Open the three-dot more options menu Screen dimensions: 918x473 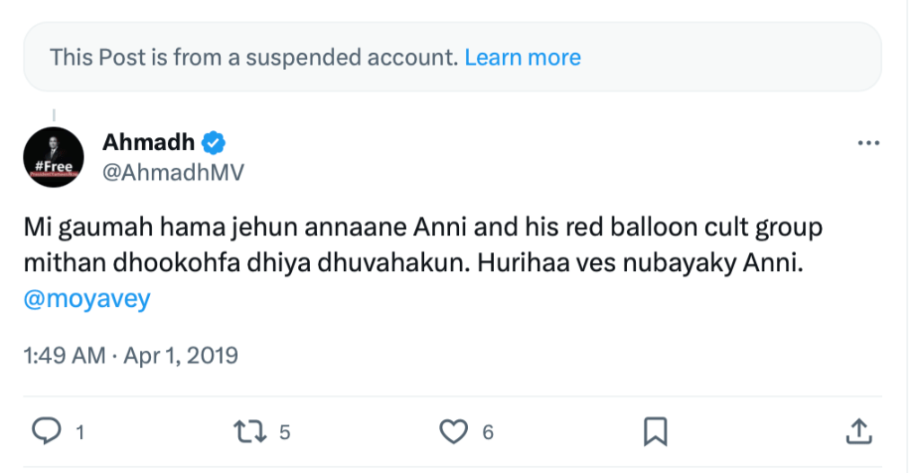pyautogui.click(x=868, y=144)
